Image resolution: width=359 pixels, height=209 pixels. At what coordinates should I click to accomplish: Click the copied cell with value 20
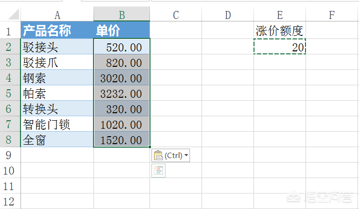click(x=279, y=47)
